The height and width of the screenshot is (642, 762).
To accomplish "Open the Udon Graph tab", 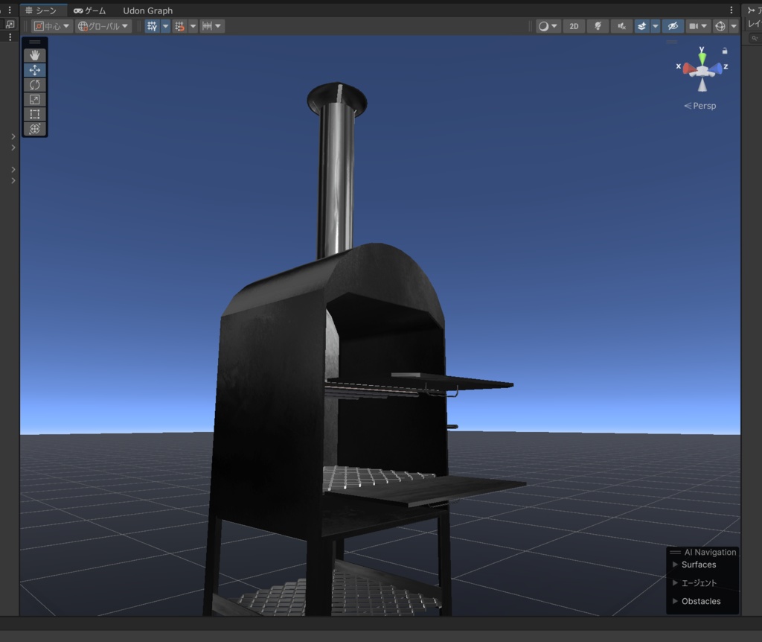I will 148,10.
